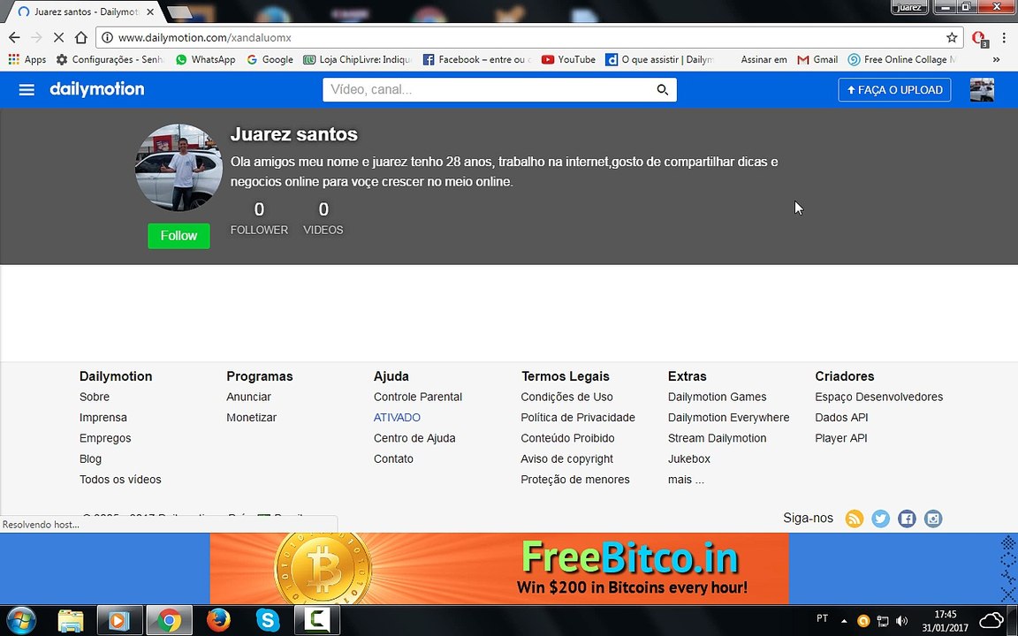Open the Free Online Collage bookmark
The width and height of the screenshot is (1018, 636).
point(901,59)
